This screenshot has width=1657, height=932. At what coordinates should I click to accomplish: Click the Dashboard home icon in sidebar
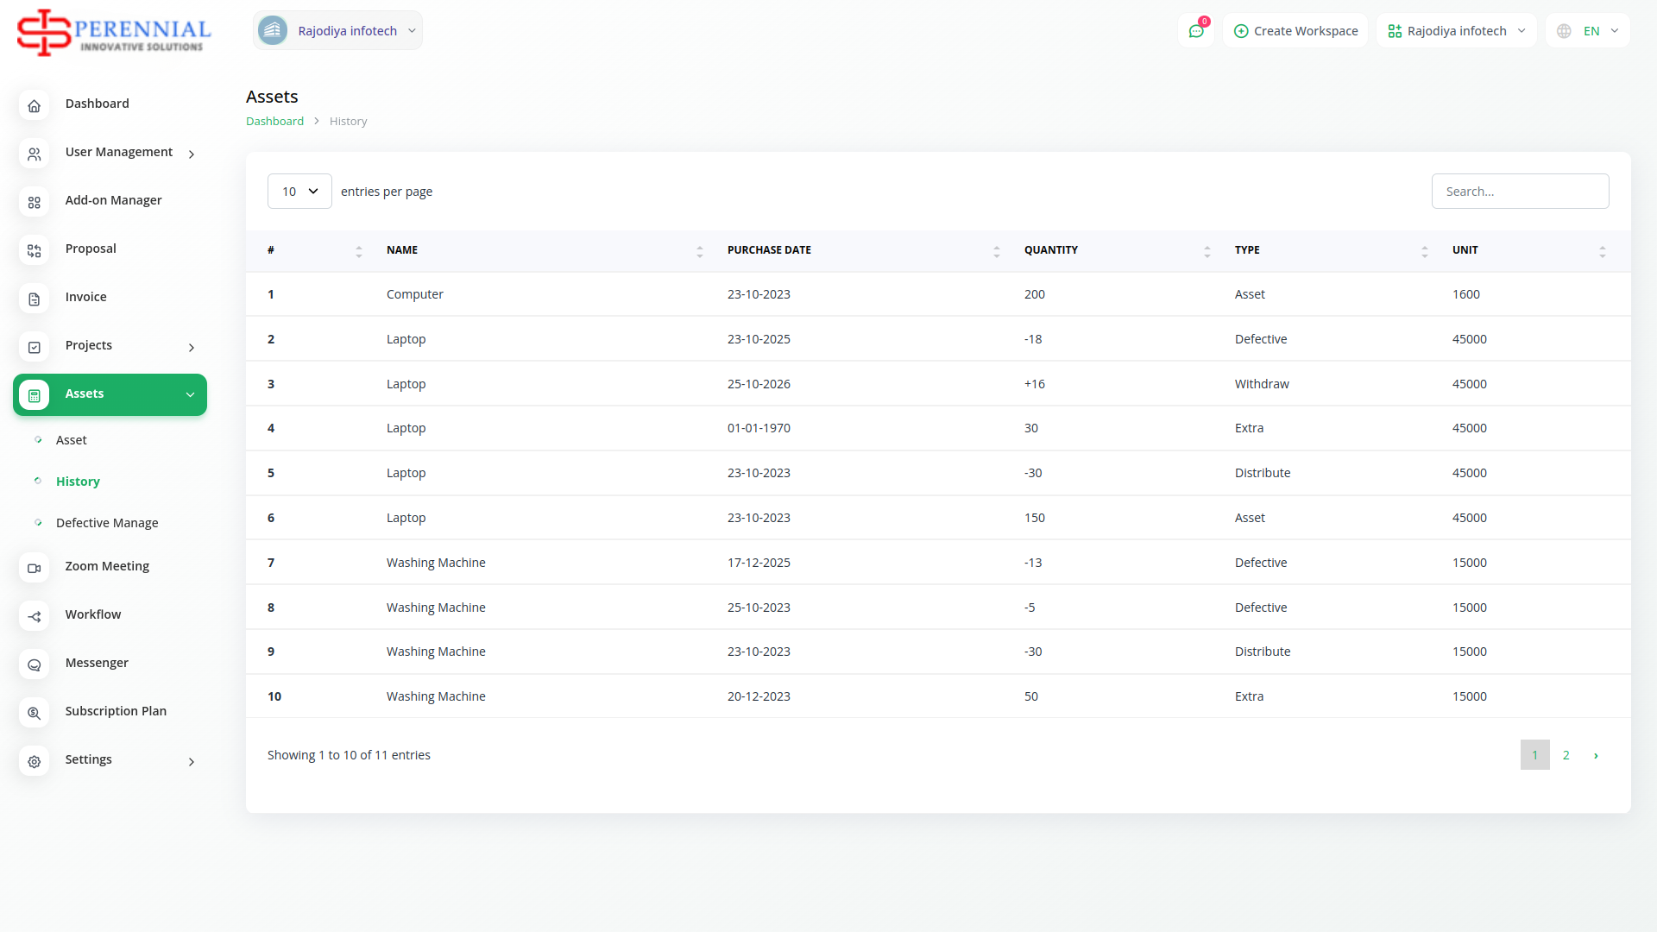coord(35,106)
